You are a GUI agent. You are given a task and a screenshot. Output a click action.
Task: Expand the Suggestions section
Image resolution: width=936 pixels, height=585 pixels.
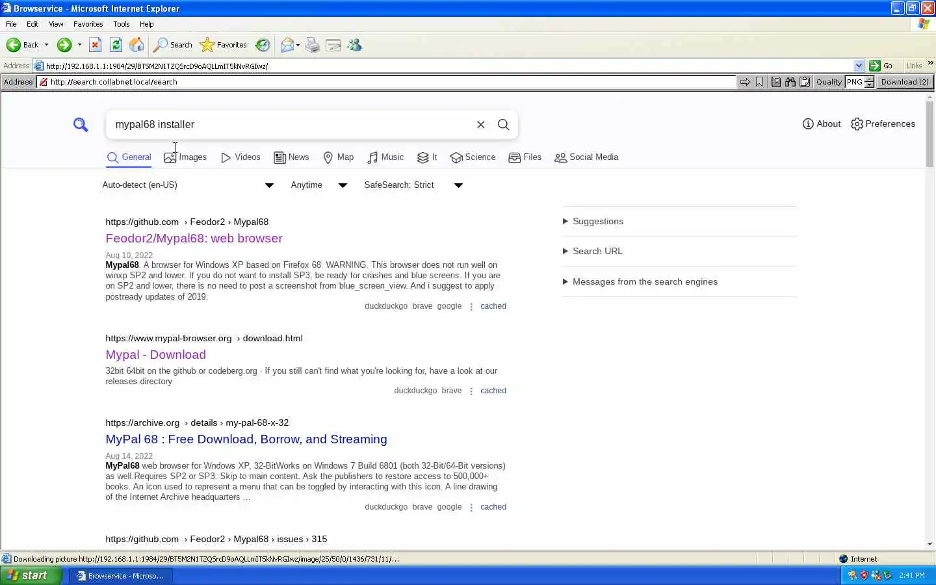click(x=593, y=221)
